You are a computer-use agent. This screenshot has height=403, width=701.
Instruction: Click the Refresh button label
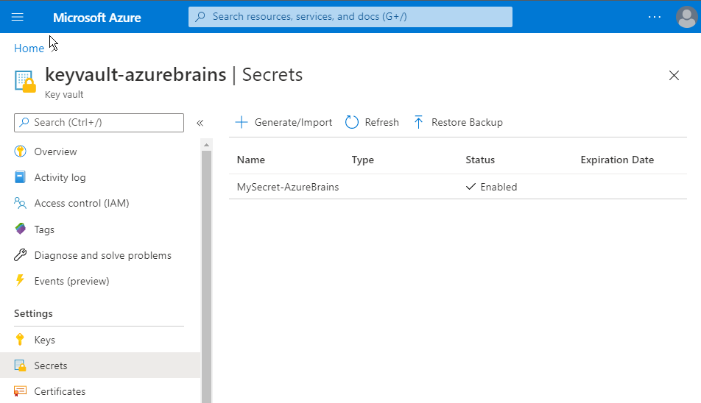point(381,122)
